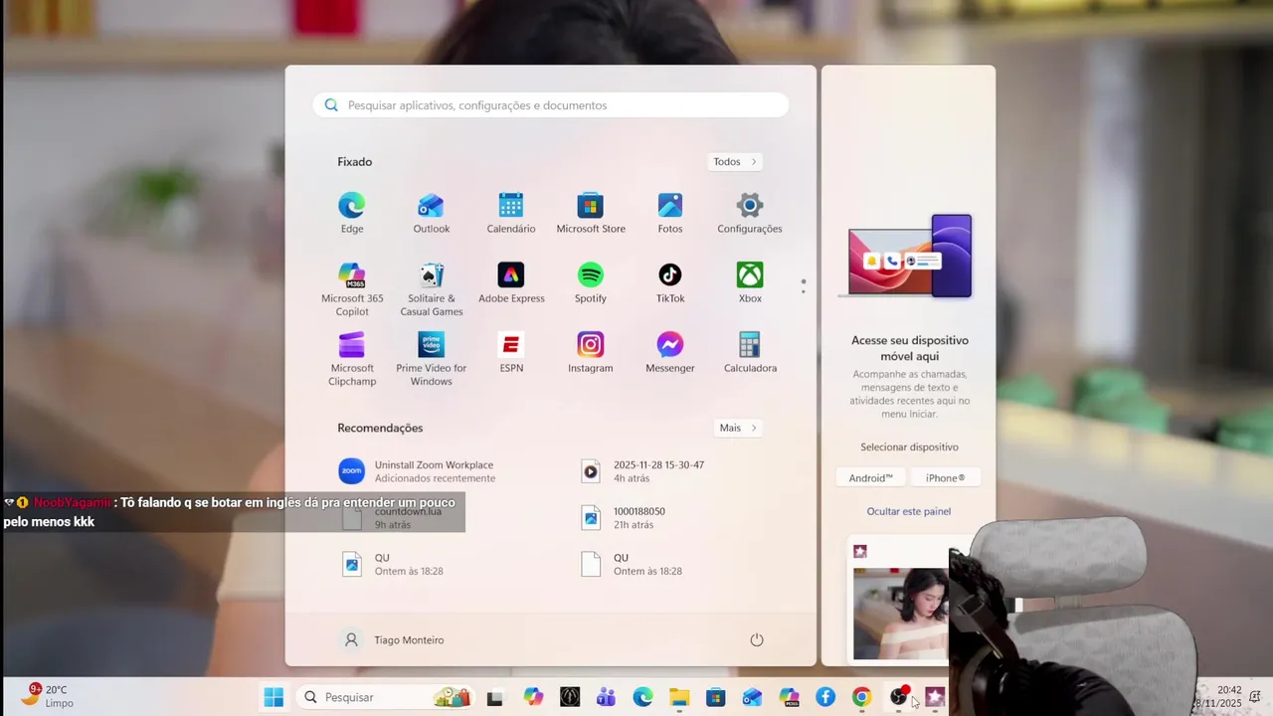Image resolution: width=1273 pixels, height=716 pixels.
Task: Open Microsoft Teams on the taskbar
Action: point(606,697)
